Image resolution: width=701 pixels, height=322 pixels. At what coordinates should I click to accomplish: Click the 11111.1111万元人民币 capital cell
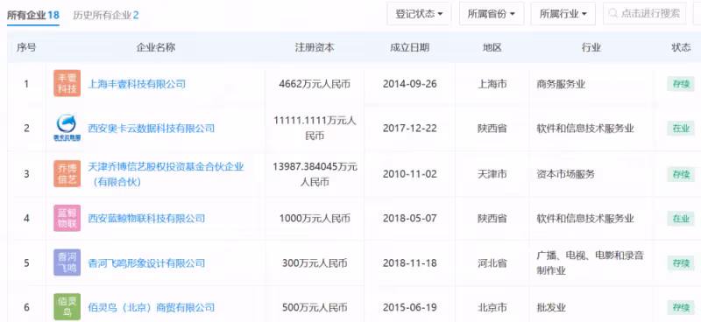tap(315, 128)
